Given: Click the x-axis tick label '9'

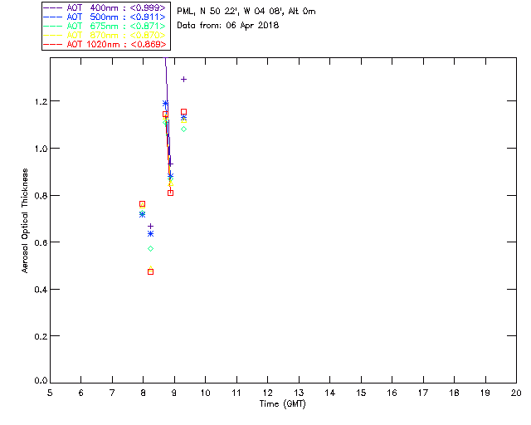Looking at the screenshot, I should tap(174, 393).
